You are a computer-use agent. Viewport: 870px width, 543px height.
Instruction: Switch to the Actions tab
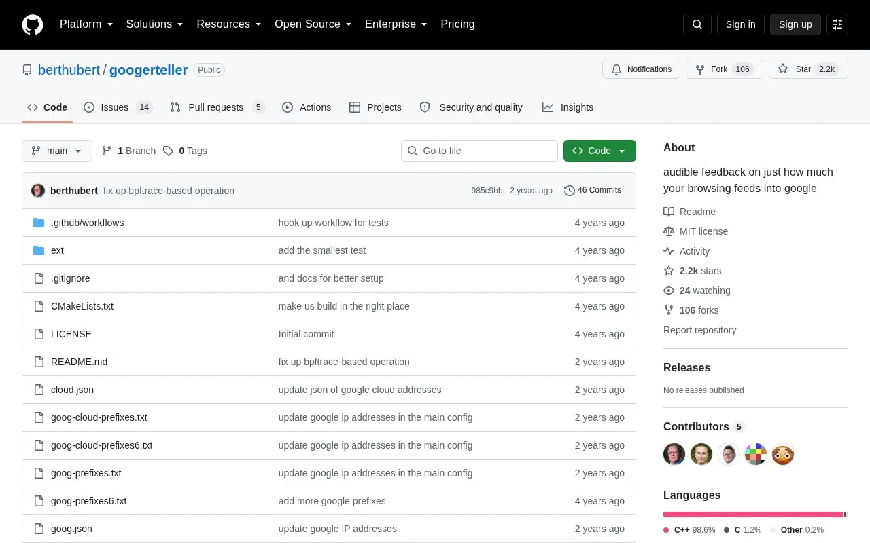pyautogui.click(x=307, y=107)
